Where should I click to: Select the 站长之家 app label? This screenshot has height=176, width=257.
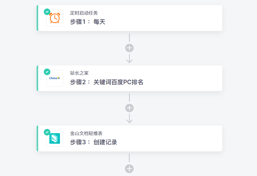click(79, 73)
